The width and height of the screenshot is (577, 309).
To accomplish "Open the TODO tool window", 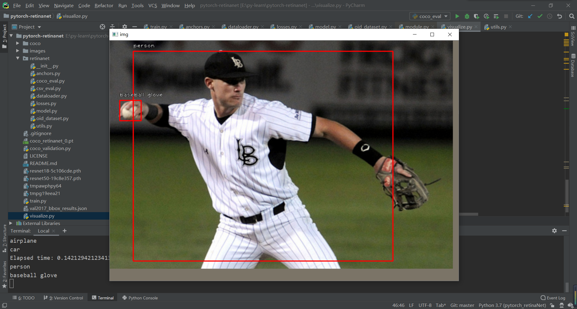I will (23, 298).
